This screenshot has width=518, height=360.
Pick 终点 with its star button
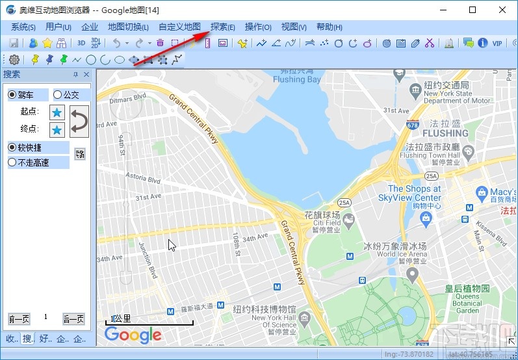[x=57, y=130]
